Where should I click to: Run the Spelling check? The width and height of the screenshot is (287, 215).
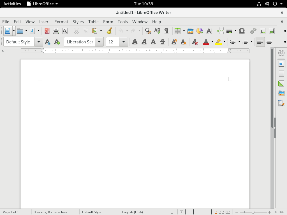pyautogui.click(x=157, y=31)
